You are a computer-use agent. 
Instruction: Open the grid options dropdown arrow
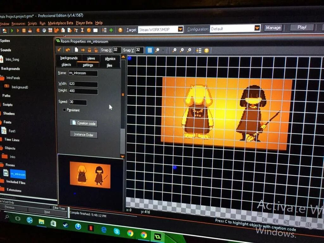point(163,50)
